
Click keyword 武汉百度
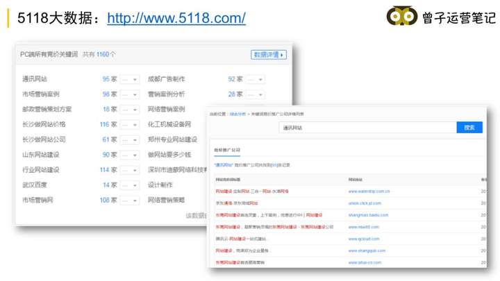35,185
